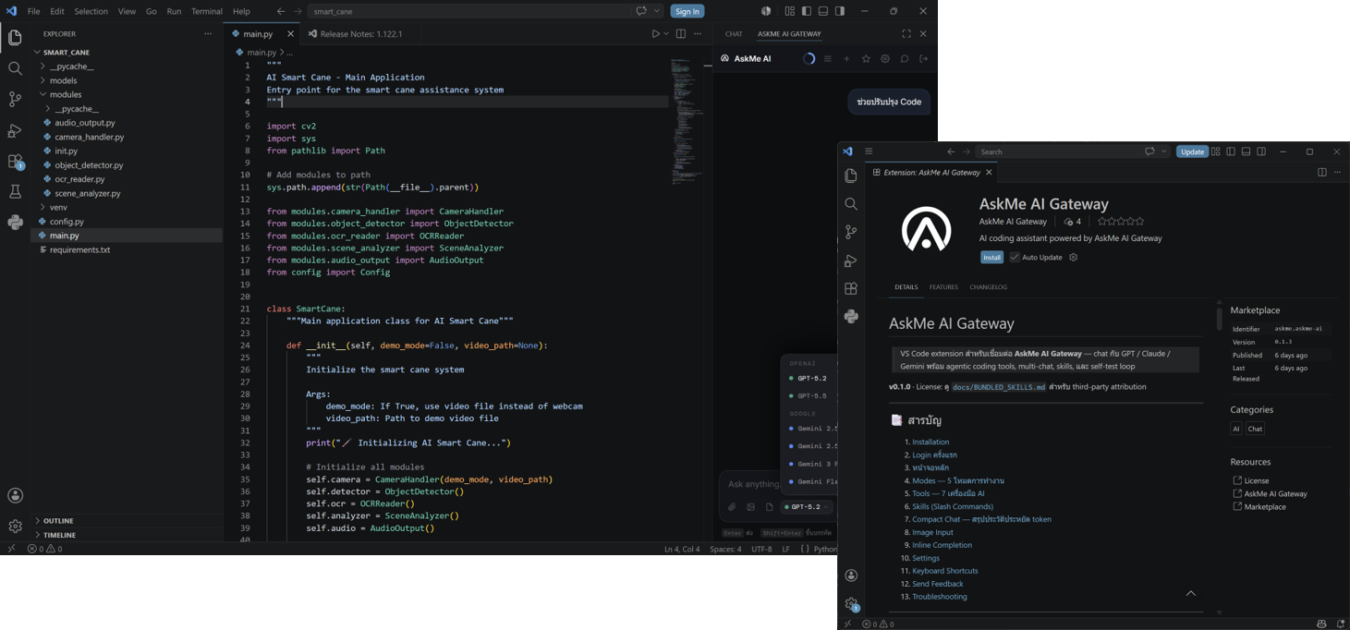Maximize the AskMe AI Gateway chat panel

coord(906,34)
